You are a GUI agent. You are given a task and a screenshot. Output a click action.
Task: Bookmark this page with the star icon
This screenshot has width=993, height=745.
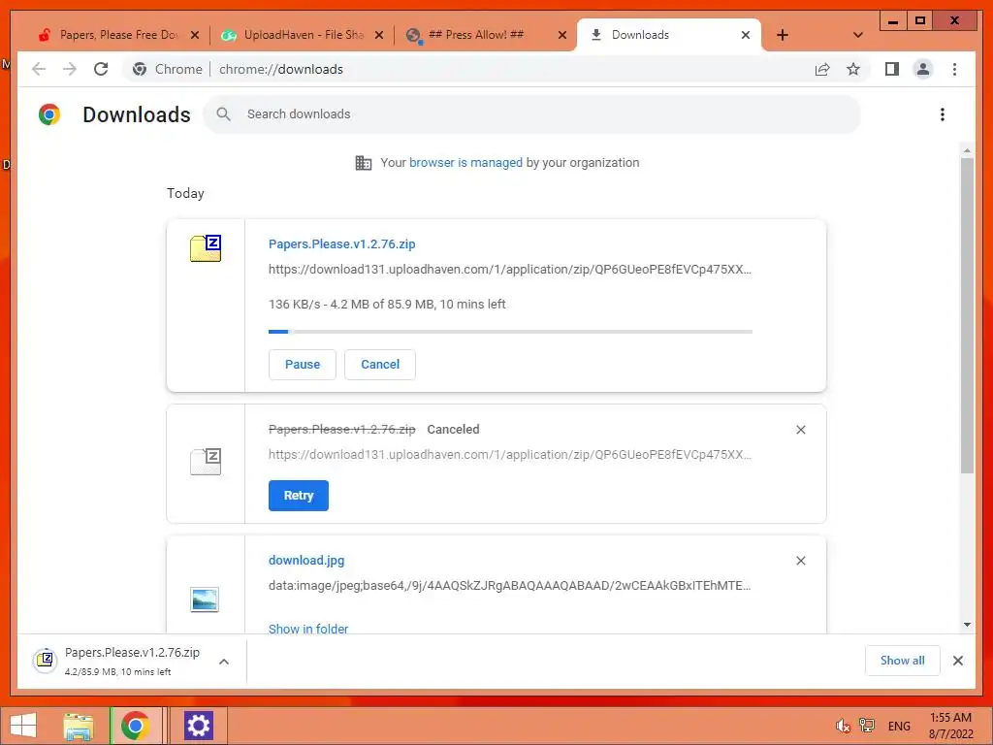pos(853,69)
